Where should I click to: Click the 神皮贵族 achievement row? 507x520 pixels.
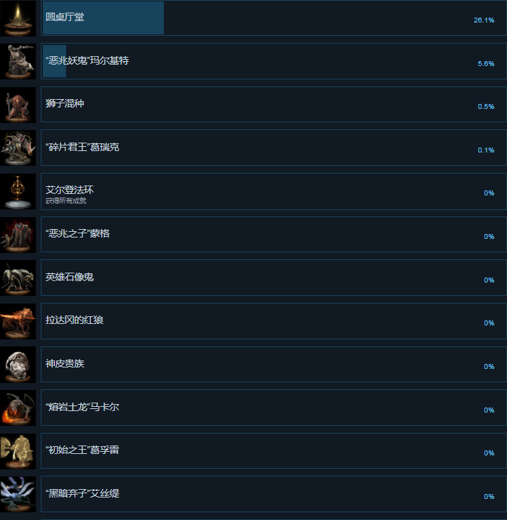point(274,365)
